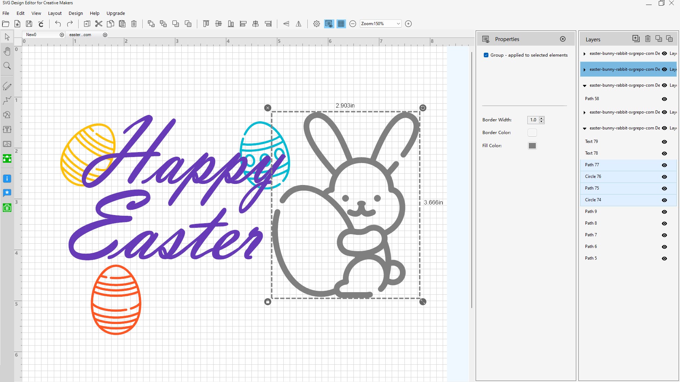Click the Fill Color swatch
This screenshot has height=382, width=680.
pyautogui.click(x=532, y=145)
